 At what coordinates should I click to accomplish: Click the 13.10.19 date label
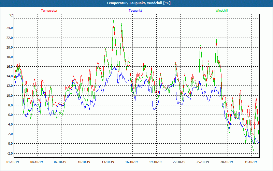point(108,162)
